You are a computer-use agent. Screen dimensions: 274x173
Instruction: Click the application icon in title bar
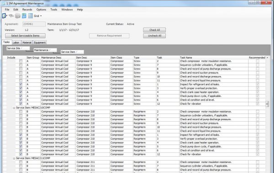coord(3,3)
